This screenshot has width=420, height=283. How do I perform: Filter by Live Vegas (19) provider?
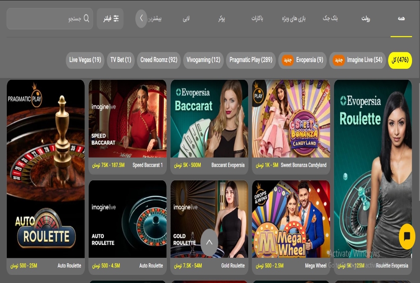tap(85, 60)
